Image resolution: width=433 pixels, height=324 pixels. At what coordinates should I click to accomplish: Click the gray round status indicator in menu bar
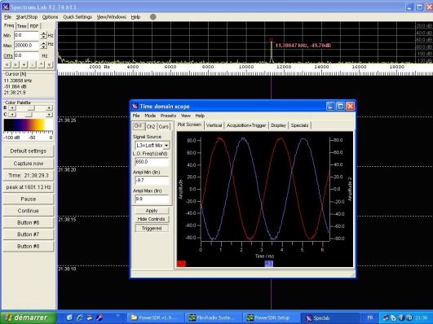[x=153, y=17]
